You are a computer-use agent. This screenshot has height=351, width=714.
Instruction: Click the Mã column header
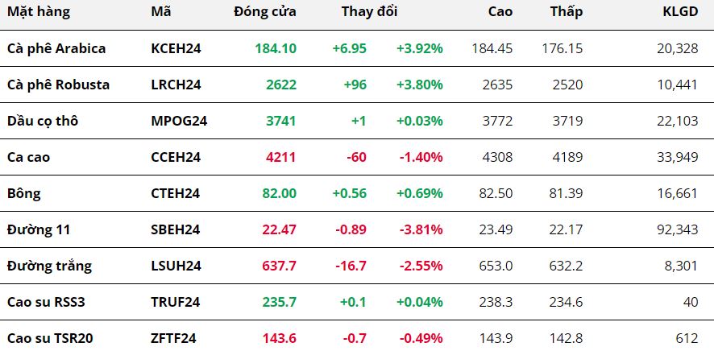click(x=160, y=12)
